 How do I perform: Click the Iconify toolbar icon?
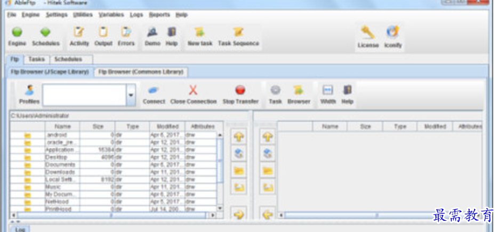(x=393, y=32)
